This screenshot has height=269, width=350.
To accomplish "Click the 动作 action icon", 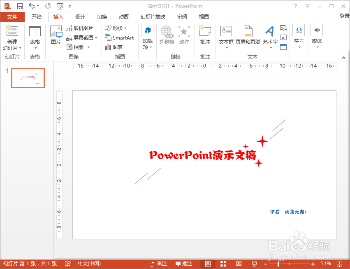I will tap(184, 35).
